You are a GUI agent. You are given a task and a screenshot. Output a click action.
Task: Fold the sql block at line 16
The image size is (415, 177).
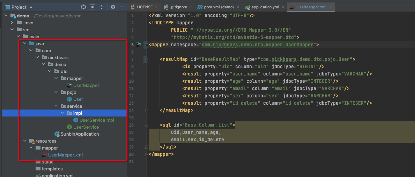146,125
